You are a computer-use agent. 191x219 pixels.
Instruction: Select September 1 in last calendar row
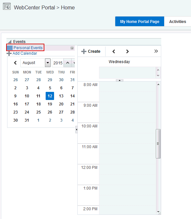pyautogui.click(x=38, y=120)
